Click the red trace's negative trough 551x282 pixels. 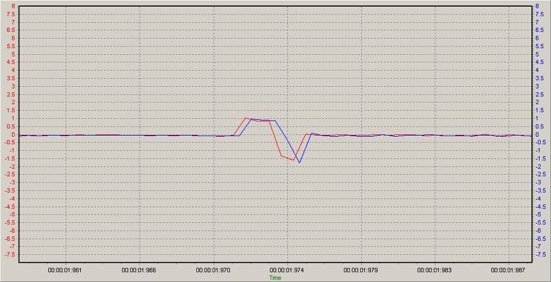coord(293,160)
